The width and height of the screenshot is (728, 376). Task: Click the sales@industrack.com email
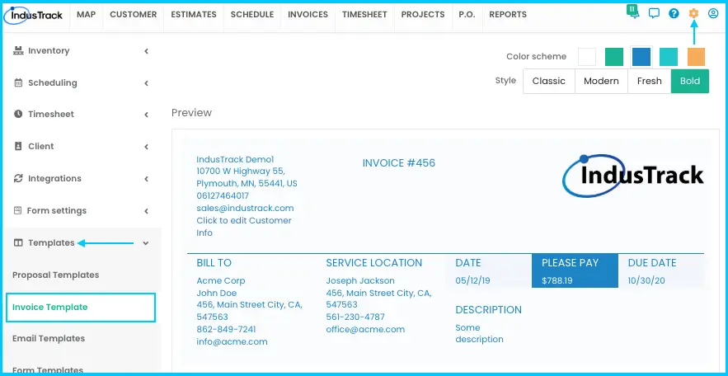pyautogui.click(x=245, y=208)
